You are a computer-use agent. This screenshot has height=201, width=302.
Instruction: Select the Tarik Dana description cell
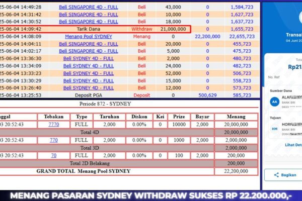pyautogui.click(x=89, y=29)
